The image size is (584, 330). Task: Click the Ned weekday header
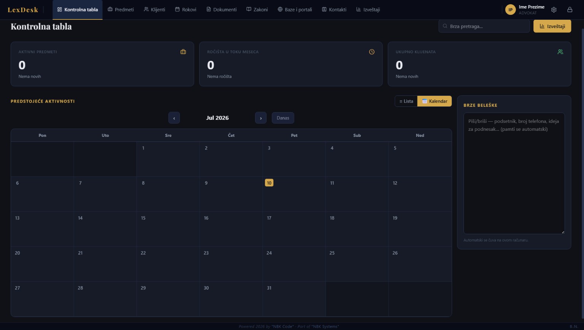420,135
